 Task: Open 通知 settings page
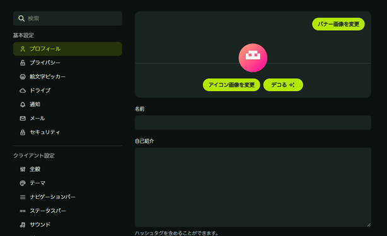click(67, 104)
